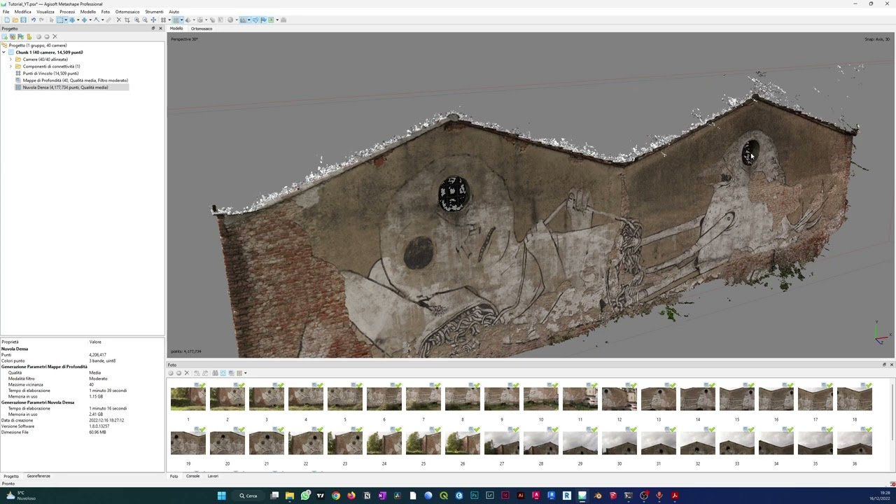Click Cerca search box in taskbar

248,496
